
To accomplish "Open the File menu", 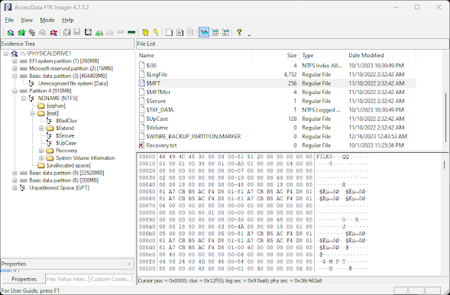I will click(9, 20).
